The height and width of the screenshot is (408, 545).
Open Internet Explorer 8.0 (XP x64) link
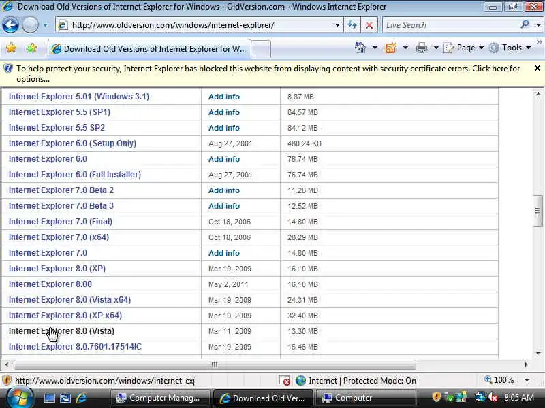click(65, 315)
